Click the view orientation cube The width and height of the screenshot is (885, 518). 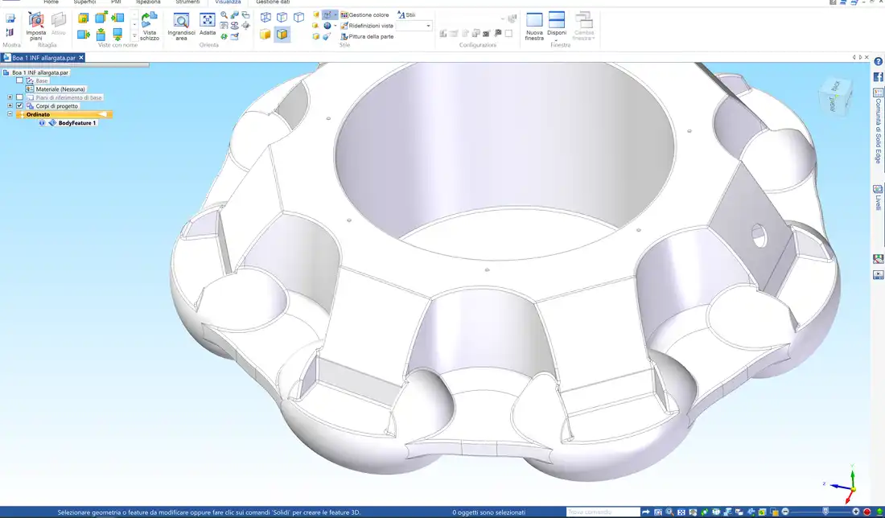[x=834, y=97]
